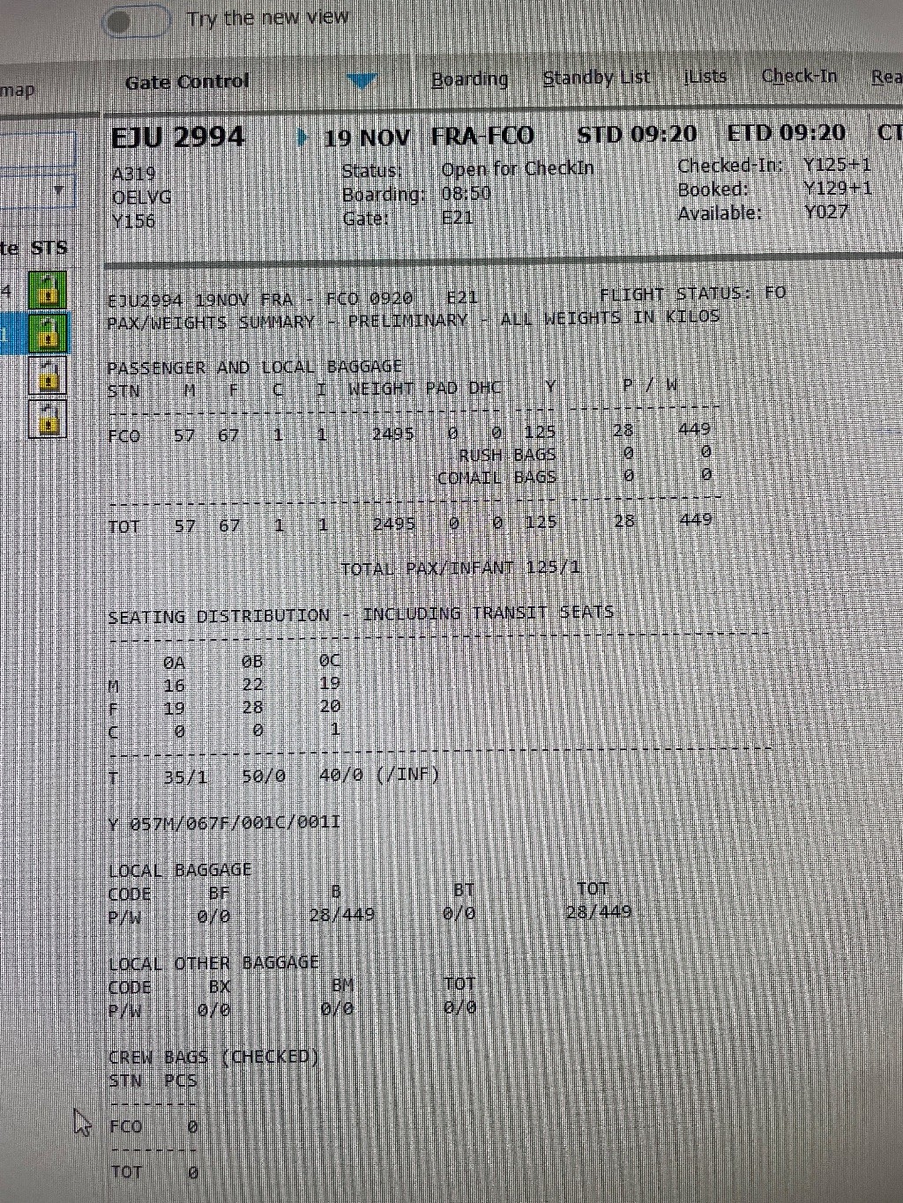
Task: Click the blue arrow beside 19 NOV
Action: [302, 137]
